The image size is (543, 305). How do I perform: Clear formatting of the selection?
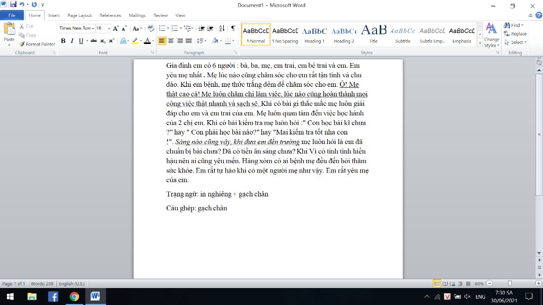150,29
